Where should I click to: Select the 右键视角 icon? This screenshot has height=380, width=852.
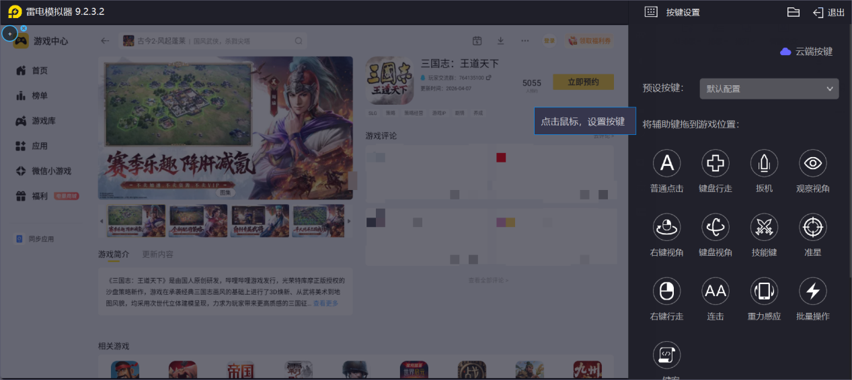click(666, 227)
